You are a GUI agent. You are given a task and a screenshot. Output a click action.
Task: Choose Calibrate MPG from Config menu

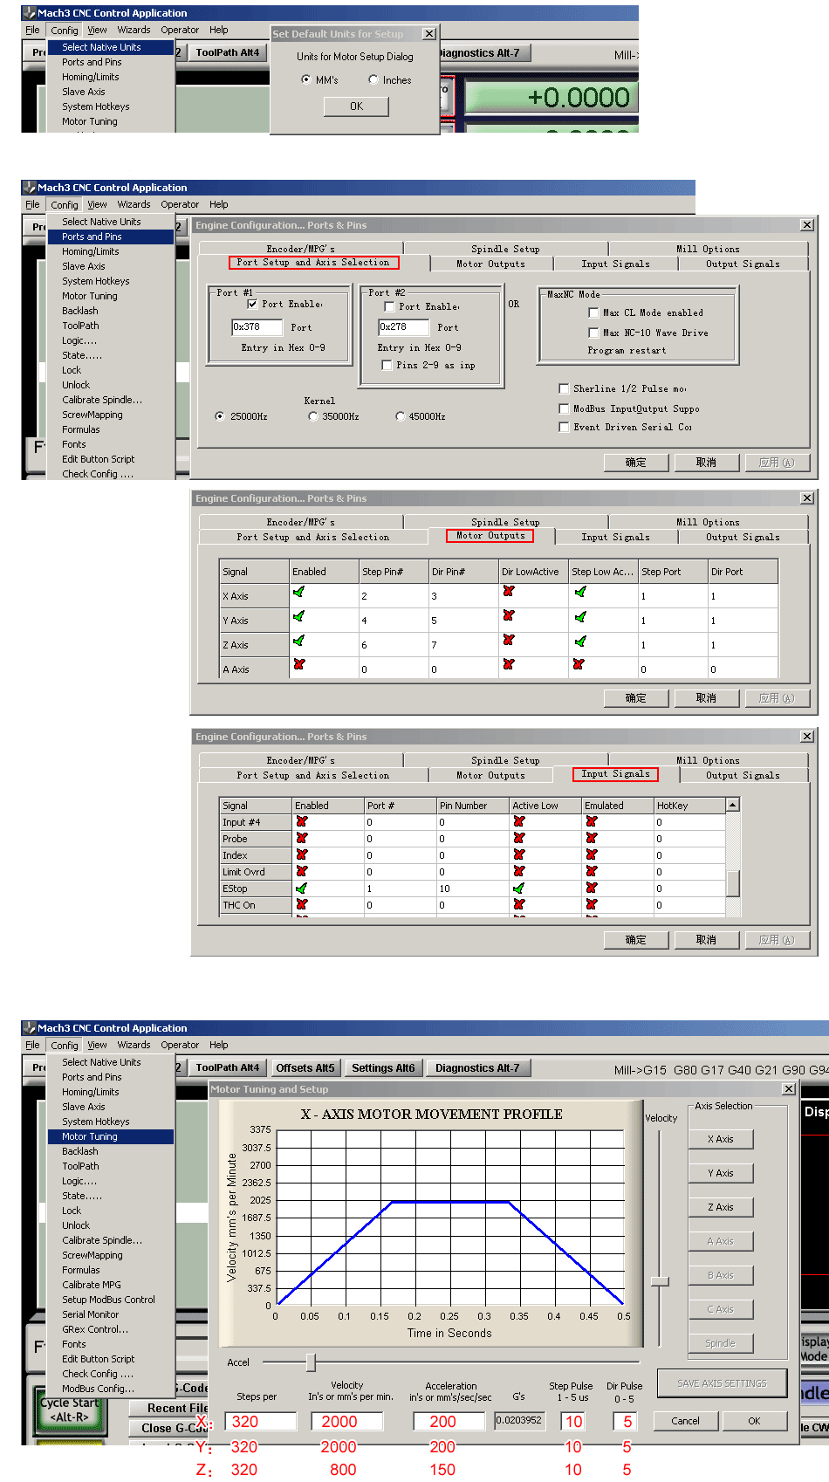click(x=92, y=1285)
